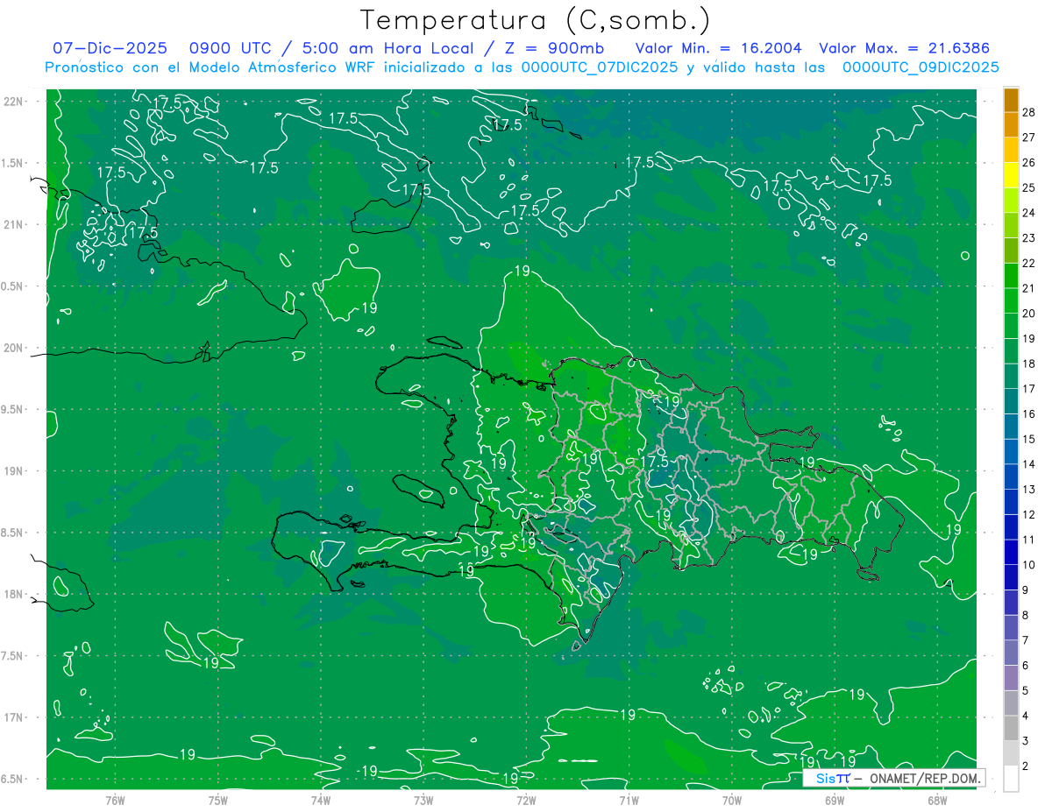Click the blue swatch between 10 and 11
Viewport: 1052px width, 812px height.
(x=1011, y=553)
